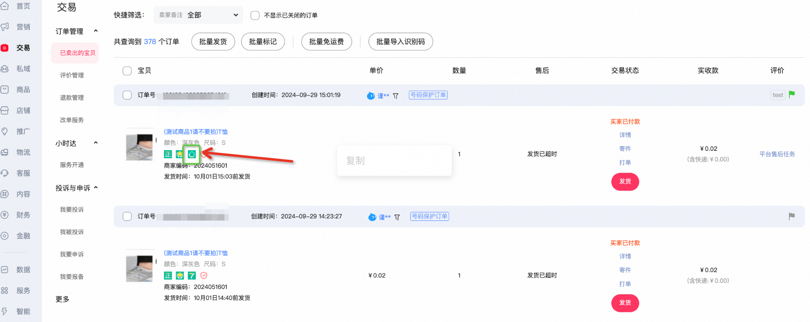Open 详情 link of first order

(625, 135)
